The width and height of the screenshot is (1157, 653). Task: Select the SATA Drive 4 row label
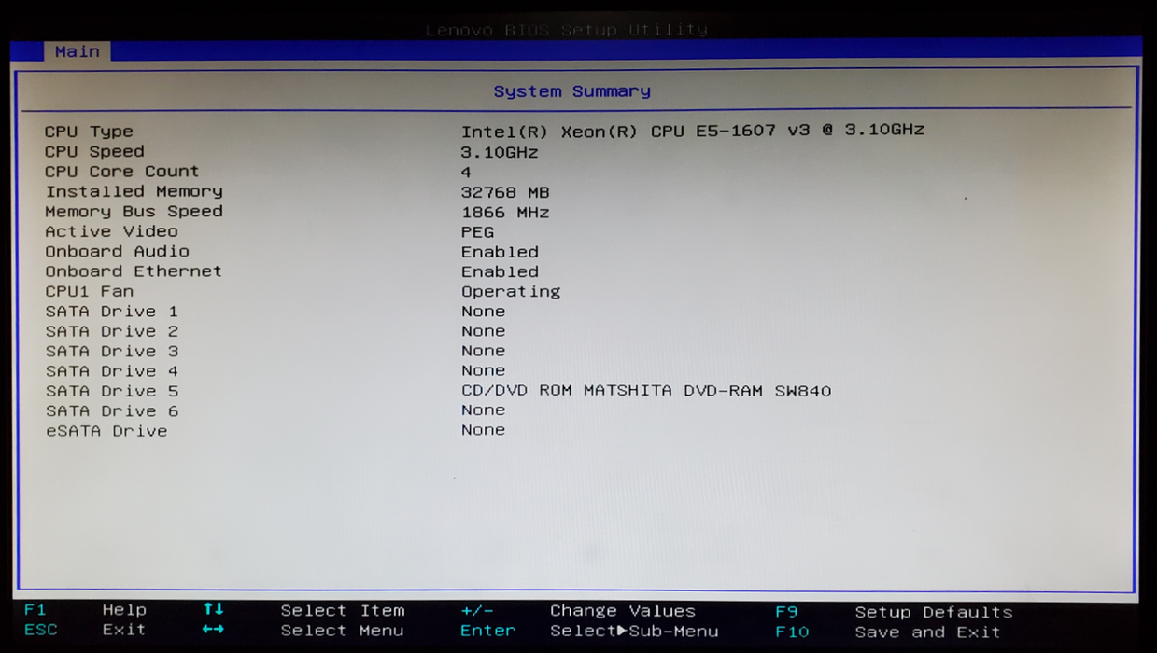pos(111,370)
